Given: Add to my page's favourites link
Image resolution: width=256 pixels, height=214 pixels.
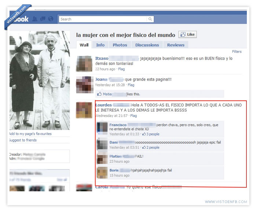Looking at the screenshot, I should (30, 134).
